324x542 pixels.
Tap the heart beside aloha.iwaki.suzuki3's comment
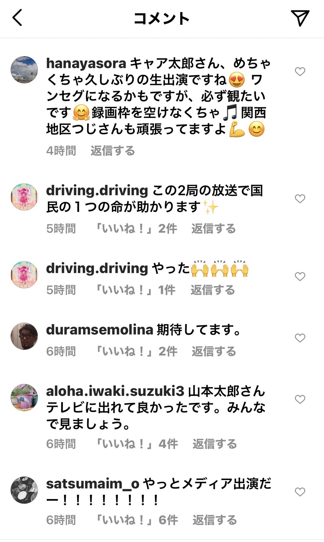coord(300,399)
